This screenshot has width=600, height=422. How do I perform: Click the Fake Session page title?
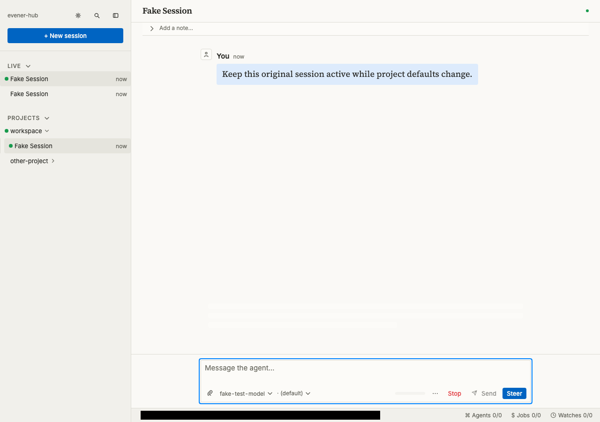(167, 11)
